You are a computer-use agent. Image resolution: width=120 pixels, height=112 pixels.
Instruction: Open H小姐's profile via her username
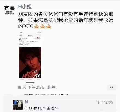pos(25,7)
